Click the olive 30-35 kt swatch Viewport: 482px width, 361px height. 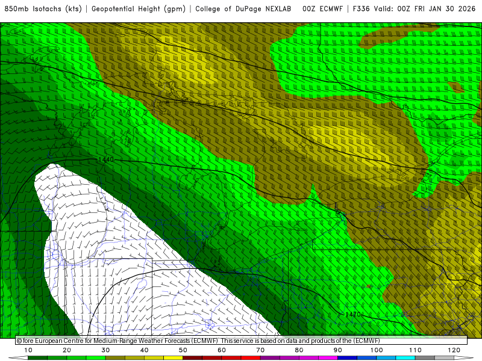[x=115, y=358]
